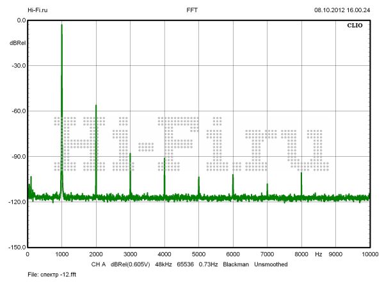This screenshot has width=384, height=288.
Task: Pick the 3000 Hz harmonic peak
Action: pyautogui.click(x=130, y=154)
